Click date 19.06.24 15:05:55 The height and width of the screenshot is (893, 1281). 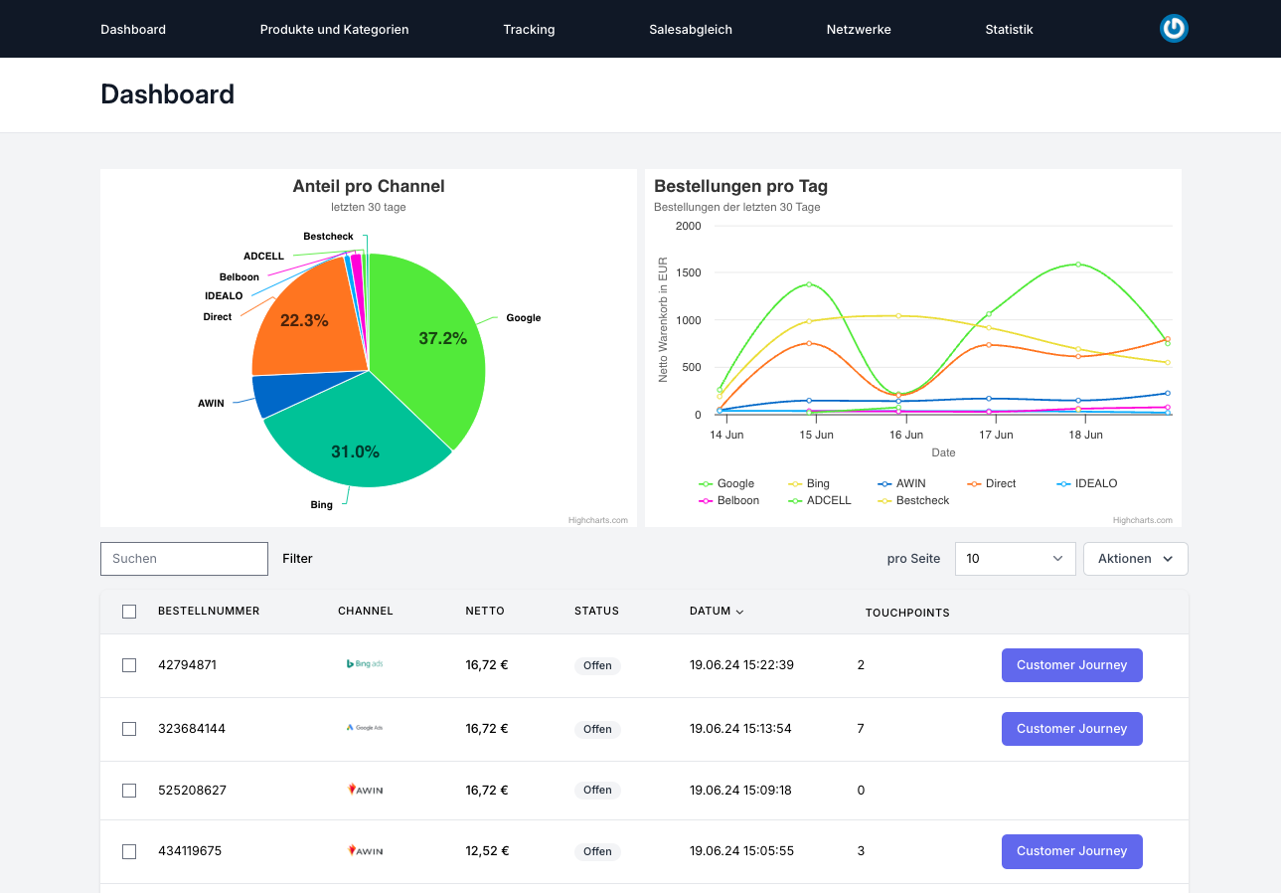[740, 851]
